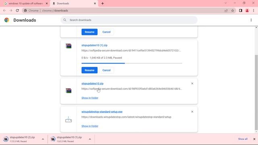
Task: Expand options for stopupdates10 (2).zip shelf item
Action: 43,139
